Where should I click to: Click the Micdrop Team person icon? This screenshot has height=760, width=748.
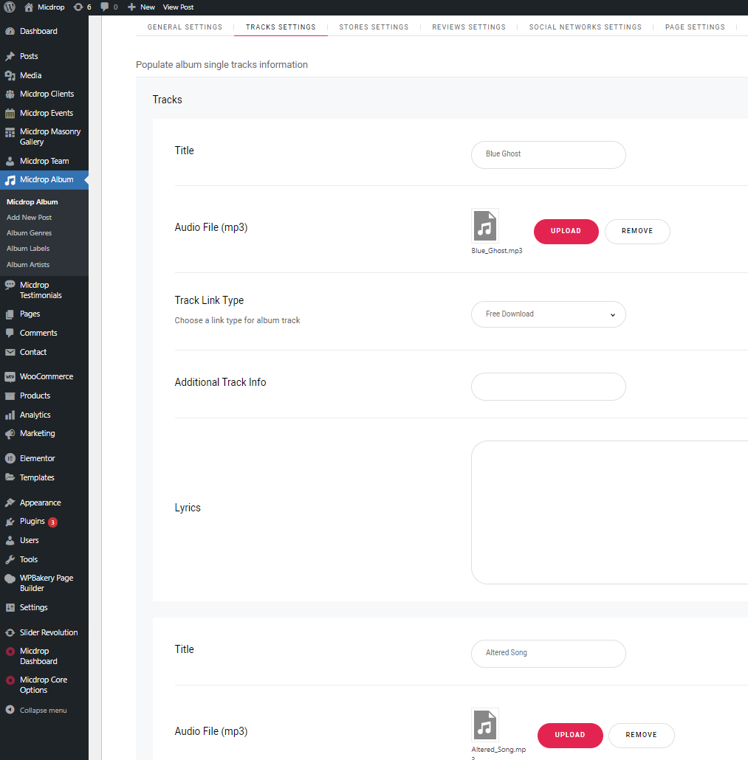10,161
